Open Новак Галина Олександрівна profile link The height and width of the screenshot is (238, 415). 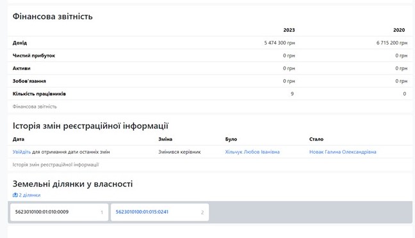[343, 152]
